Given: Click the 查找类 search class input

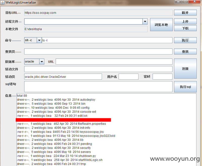Looking at the screenshot, I should (x=98, y=51).
